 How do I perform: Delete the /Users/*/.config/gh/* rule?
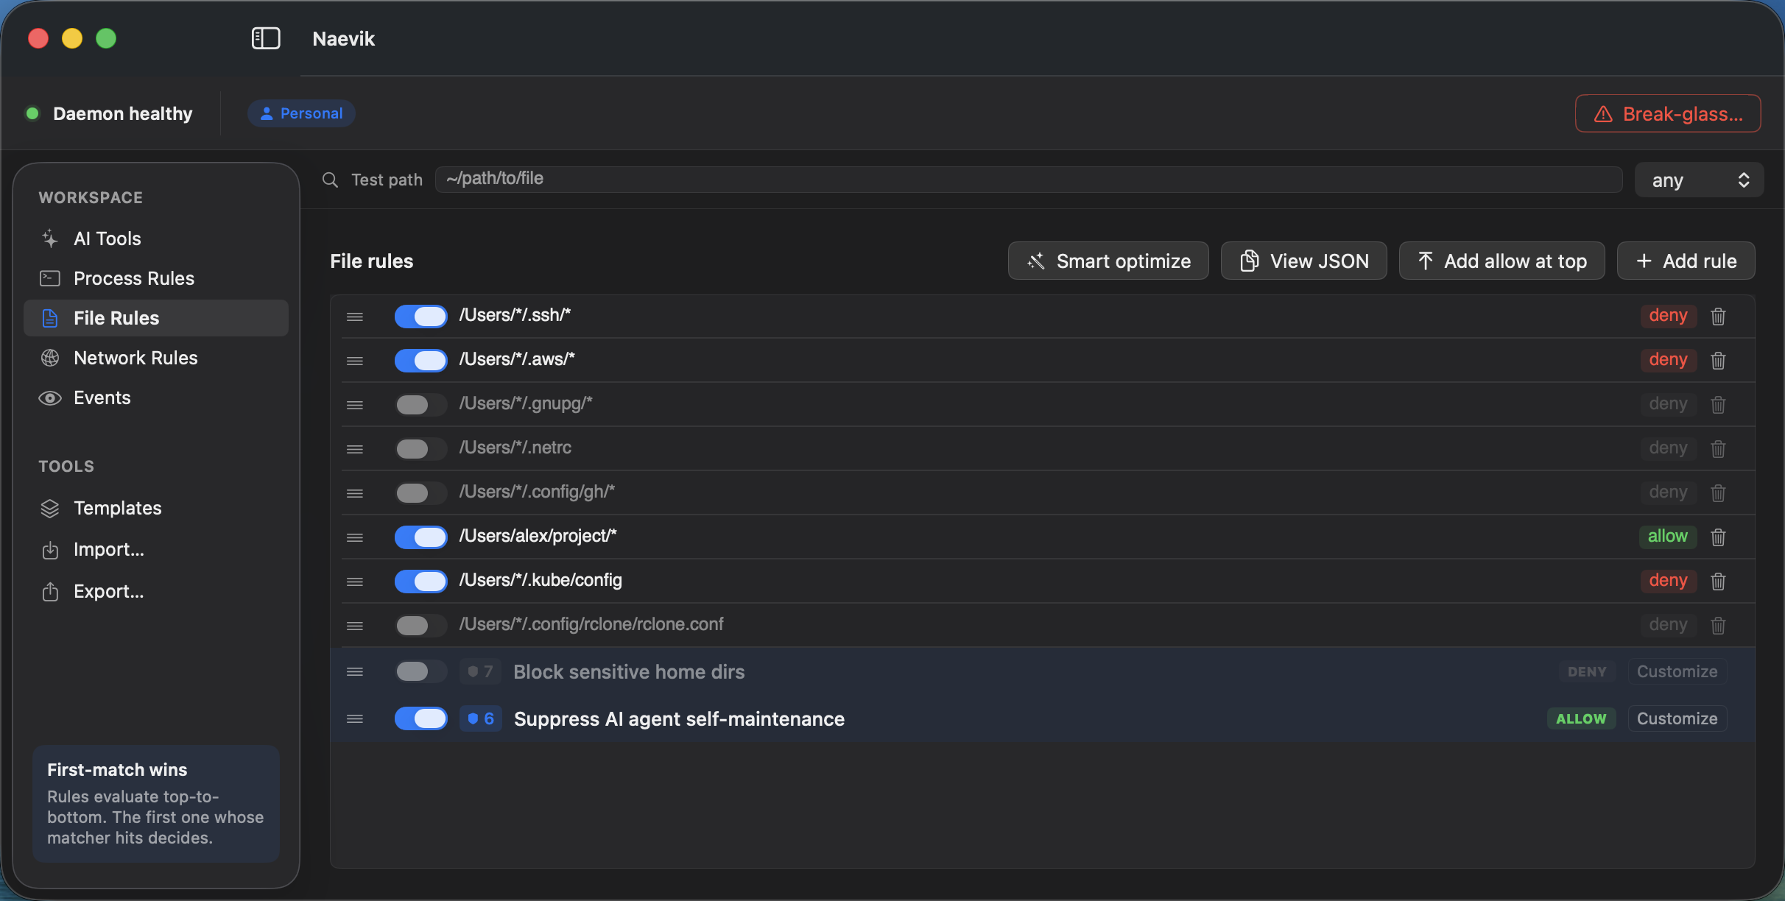1718,492
